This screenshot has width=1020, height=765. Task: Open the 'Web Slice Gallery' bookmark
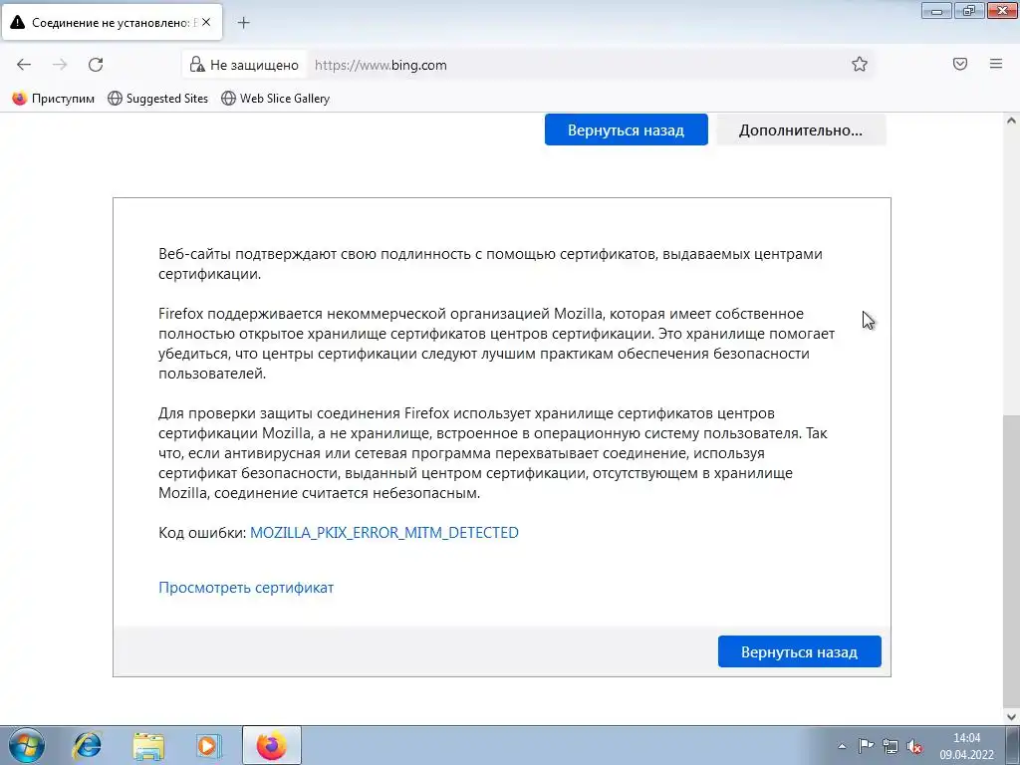point(276,99)
